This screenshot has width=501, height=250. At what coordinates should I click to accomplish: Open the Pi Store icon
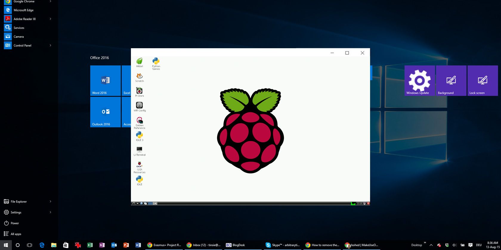tap(139, 92)
